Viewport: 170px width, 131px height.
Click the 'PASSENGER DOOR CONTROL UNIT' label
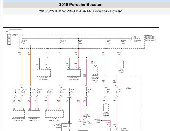(x=19, y=119)
